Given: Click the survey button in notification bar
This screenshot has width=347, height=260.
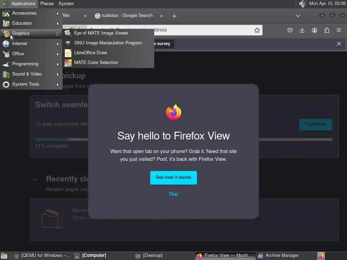Looking at the screenshot, I should [x=163, y=44].
